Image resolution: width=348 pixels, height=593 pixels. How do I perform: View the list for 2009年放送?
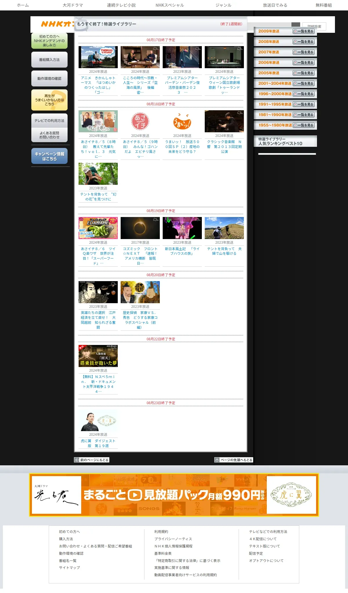[304, 31]
